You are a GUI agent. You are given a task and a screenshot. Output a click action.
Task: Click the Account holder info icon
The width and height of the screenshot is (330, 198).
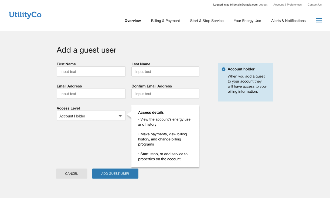(x=223, y=69)
